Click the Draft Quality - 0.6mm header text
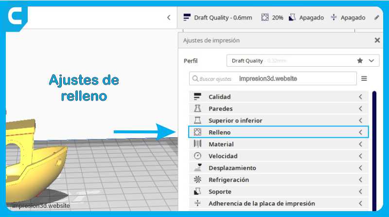The width and height of the screenshot is (389, 217). click(223, 18)
